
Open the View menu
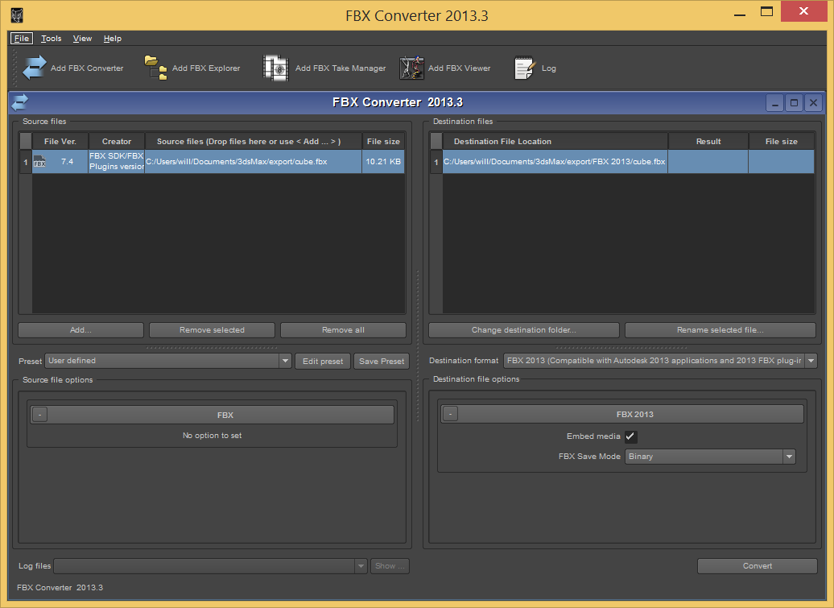click(82, 39)
